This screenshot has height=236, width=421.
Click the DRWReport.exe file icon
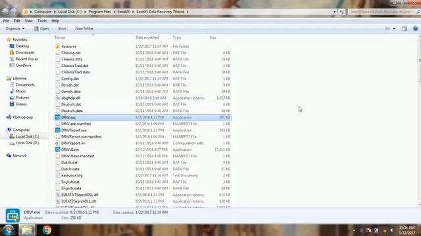(x=57, y=130)
